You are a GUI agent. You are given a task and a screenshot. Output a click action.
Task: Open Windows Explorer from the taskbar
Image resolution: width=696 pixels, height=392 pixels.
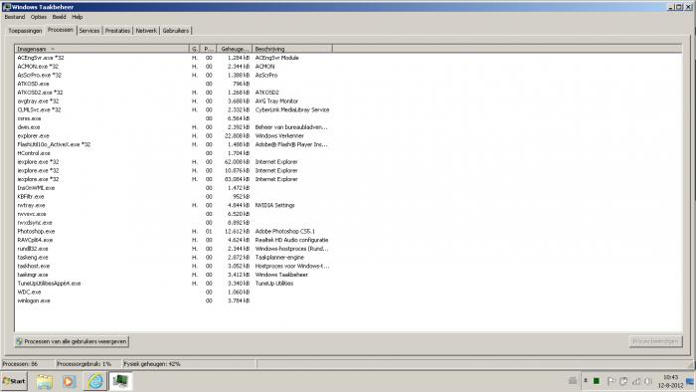click(45, 381)
